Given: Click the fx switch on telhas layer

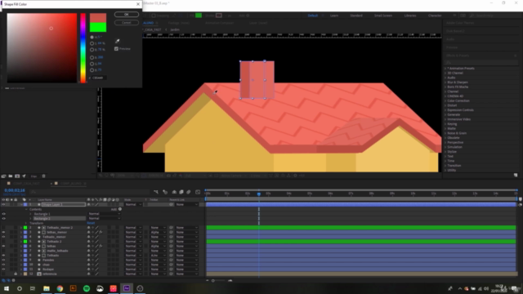Looking at the screenshot, I should pos(101,246).
